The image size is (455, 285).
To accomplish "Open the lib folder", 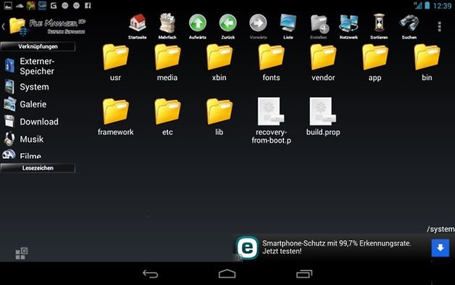I will tap(219, 117).
